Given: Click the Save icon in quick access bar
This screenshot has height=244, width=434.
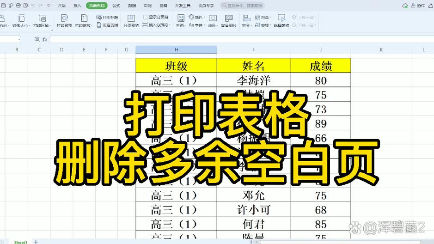Looking at the screenshot, I should 4,5.
